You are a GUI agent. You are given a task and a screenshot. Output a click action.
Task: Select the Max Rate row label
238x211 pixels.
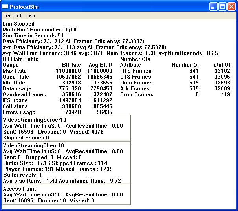coord(14,71)
